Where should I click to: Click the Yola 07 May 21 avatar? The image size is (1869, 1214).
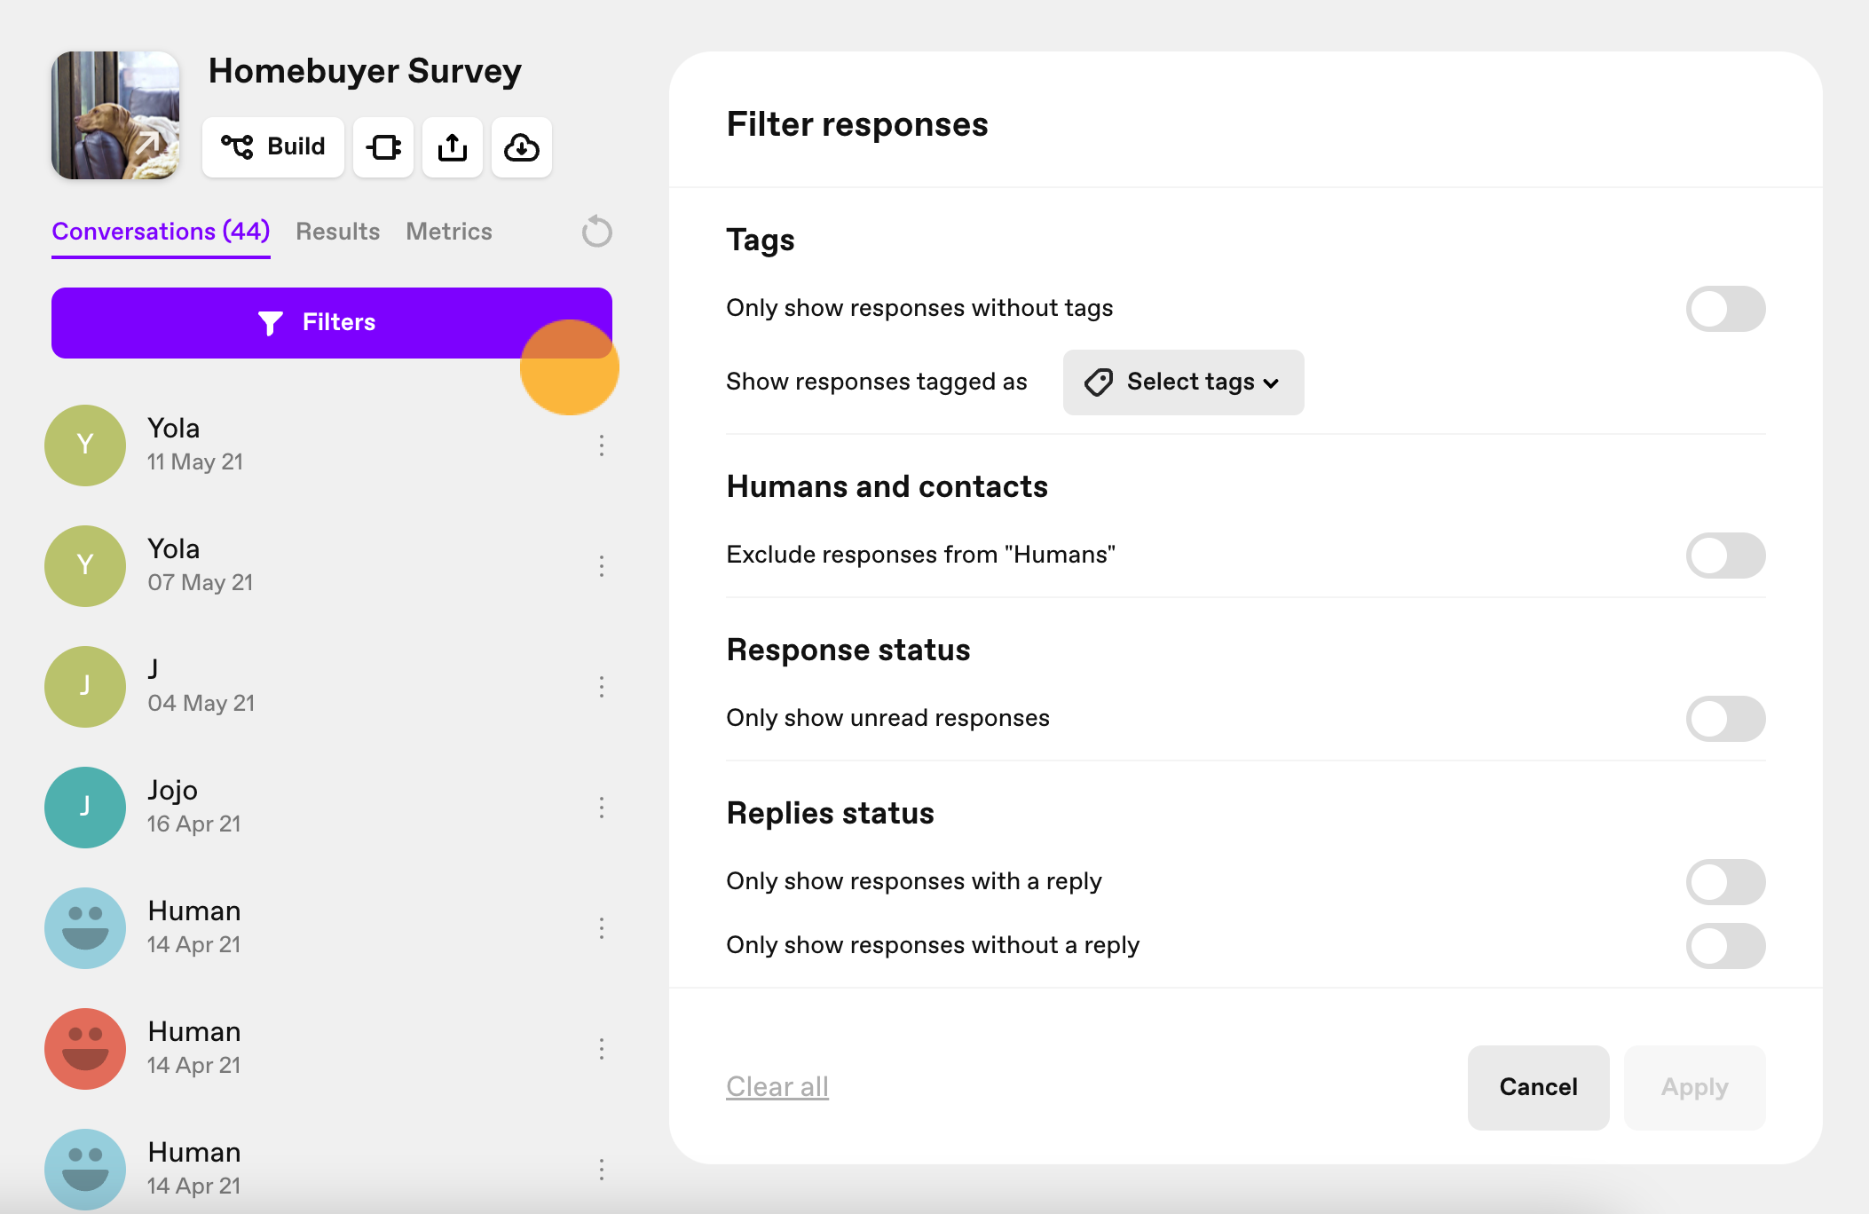85,566
